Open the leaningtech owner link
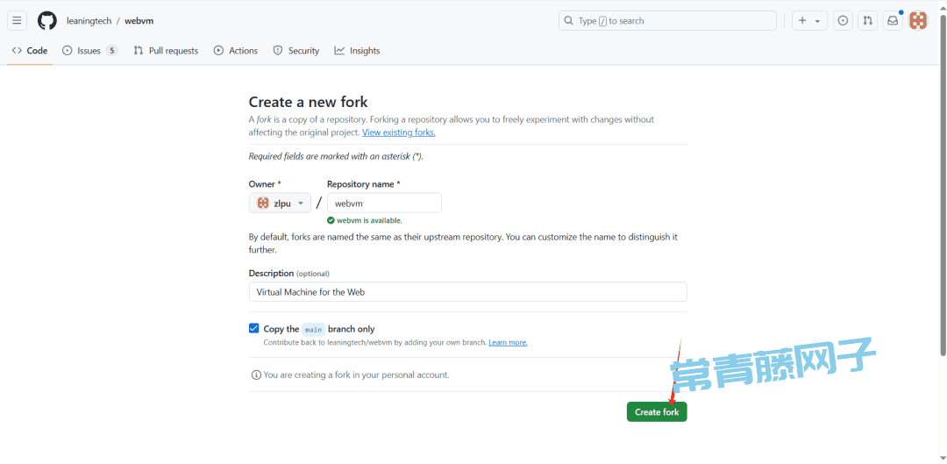 (x=89, y=20)
